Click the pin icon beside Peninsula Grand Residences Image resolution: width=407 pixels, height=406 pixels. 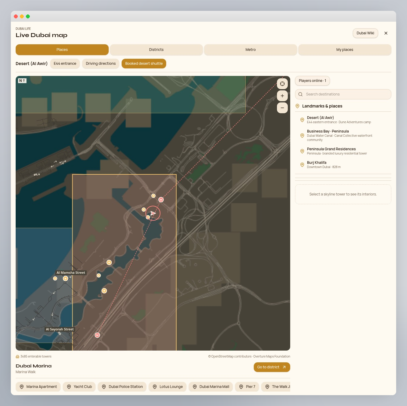302,151
